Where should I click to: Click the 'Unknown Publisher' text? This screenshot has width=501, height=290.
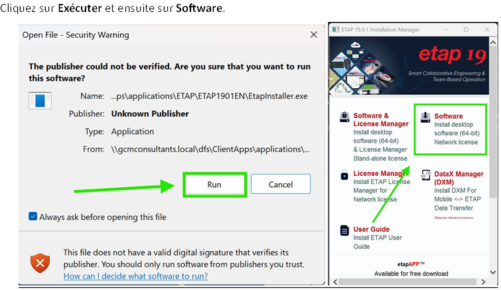150,113
